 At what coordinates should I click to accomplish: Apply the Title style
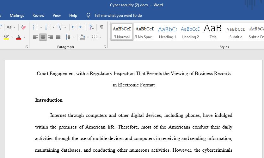(213, 32)
